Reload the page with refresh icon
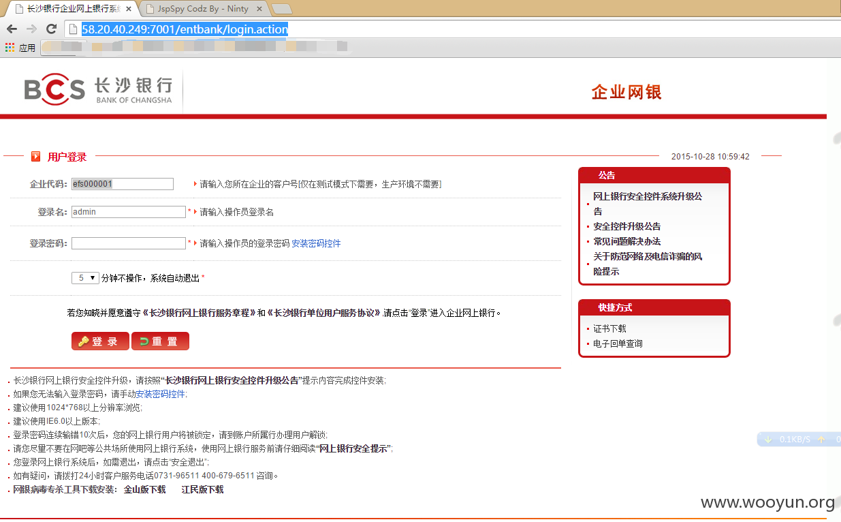This screenshot has height=522, width=841. click(51, 29)
